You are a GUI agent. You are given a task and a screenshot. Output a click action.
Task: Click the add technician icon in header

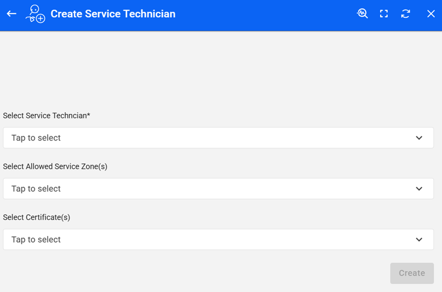(x=35, y=14)
